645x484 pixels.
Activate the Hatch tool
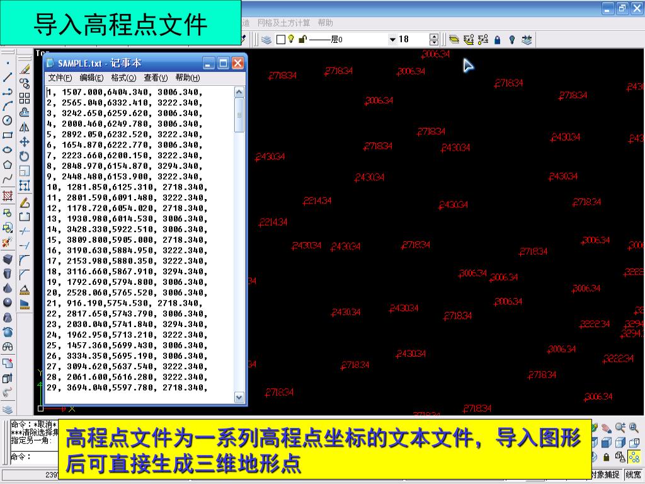(8, 195)
